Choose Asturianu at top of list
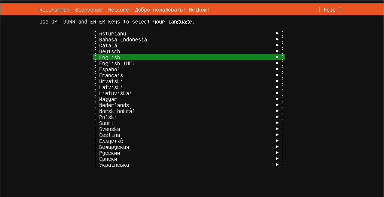384x197 pixels. (x=113, y=34)
